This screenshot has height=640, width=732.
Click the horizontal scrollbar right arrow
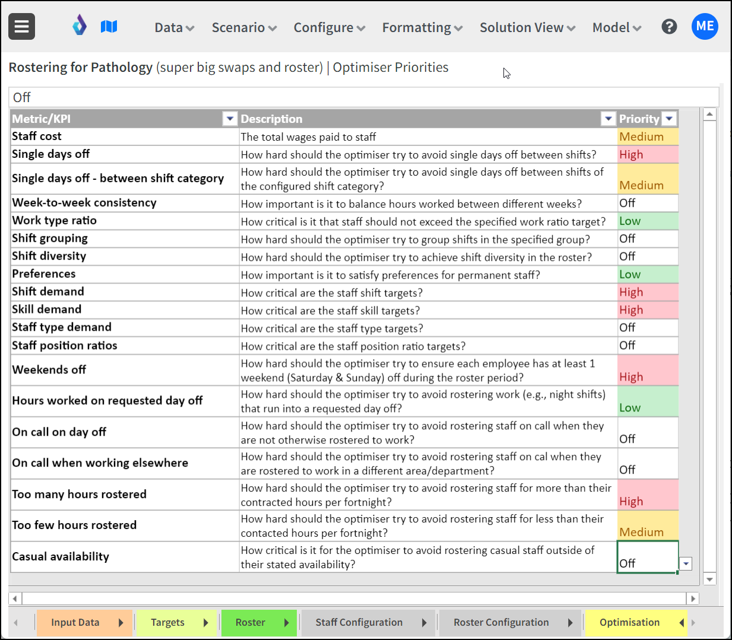[x=692, y=598]
